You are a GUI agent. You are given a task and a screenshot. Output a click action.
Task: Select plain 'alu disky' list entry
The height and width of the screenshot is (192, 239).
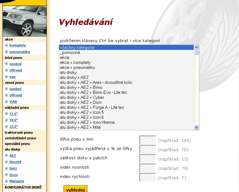click(126, 72)
